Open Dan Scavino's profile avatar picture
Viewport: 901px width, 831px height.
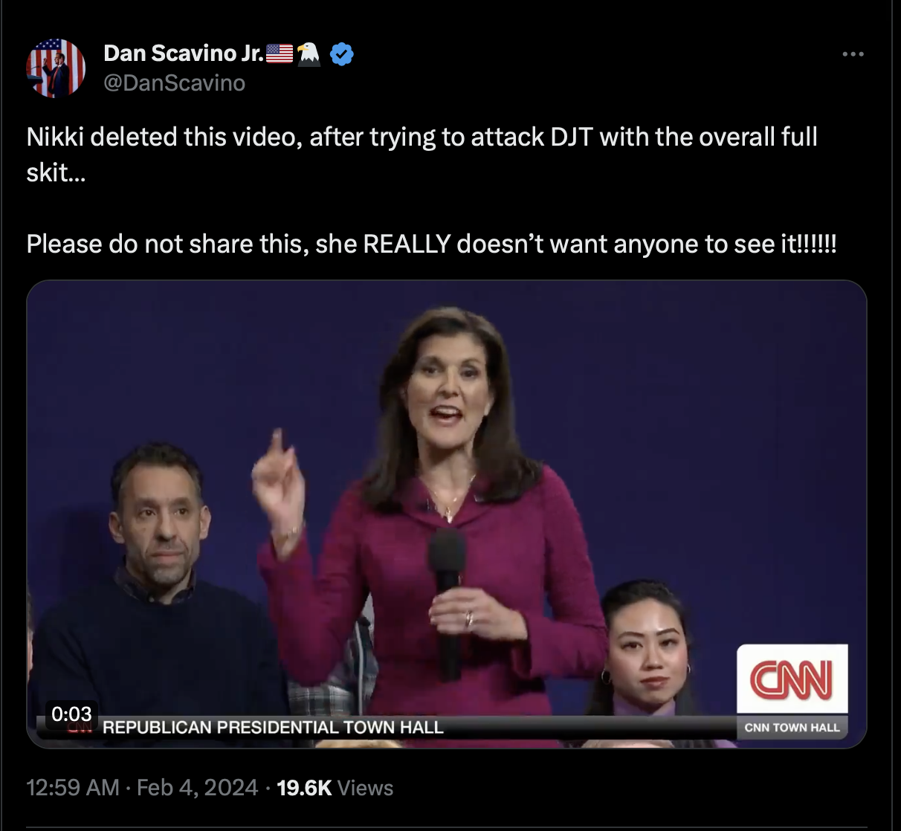pyautogui.click(x=56, y=68)
